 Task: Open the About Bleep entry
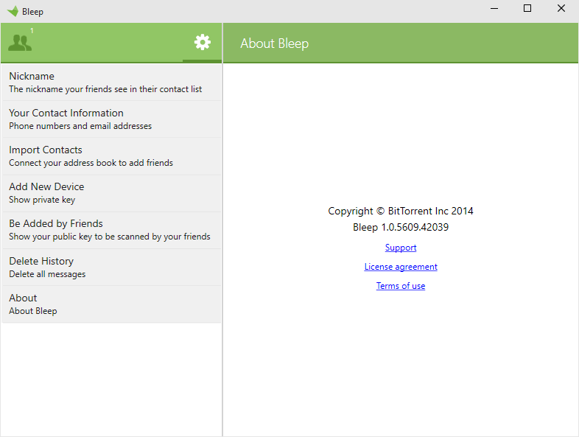111,304
